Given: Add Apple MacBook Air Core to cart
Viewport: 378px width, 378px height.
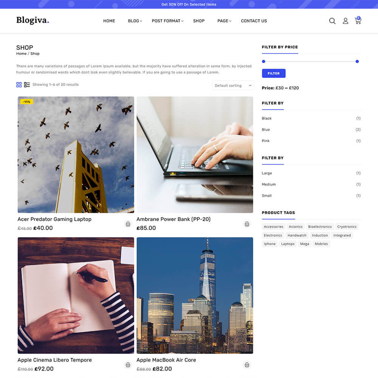Looking at the screenshot, I should click(247, 365).
